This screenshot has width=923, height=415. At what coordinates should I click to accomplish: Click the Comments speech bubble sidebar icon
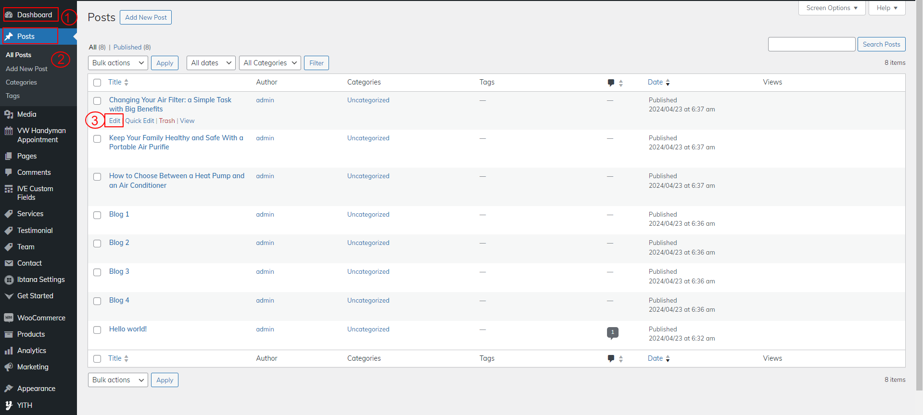click(9, 172)
